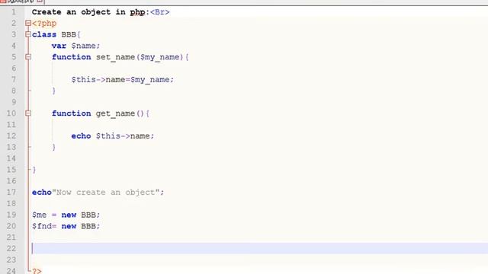
Task: Collapse the <?php fold marker on line 2
Action: (28, 23)
